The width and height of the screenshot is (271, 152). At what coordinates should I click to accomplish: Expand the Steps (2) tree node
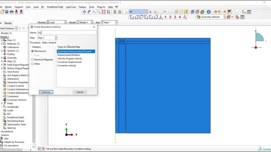pyautogui.click(x=2, y=61)
